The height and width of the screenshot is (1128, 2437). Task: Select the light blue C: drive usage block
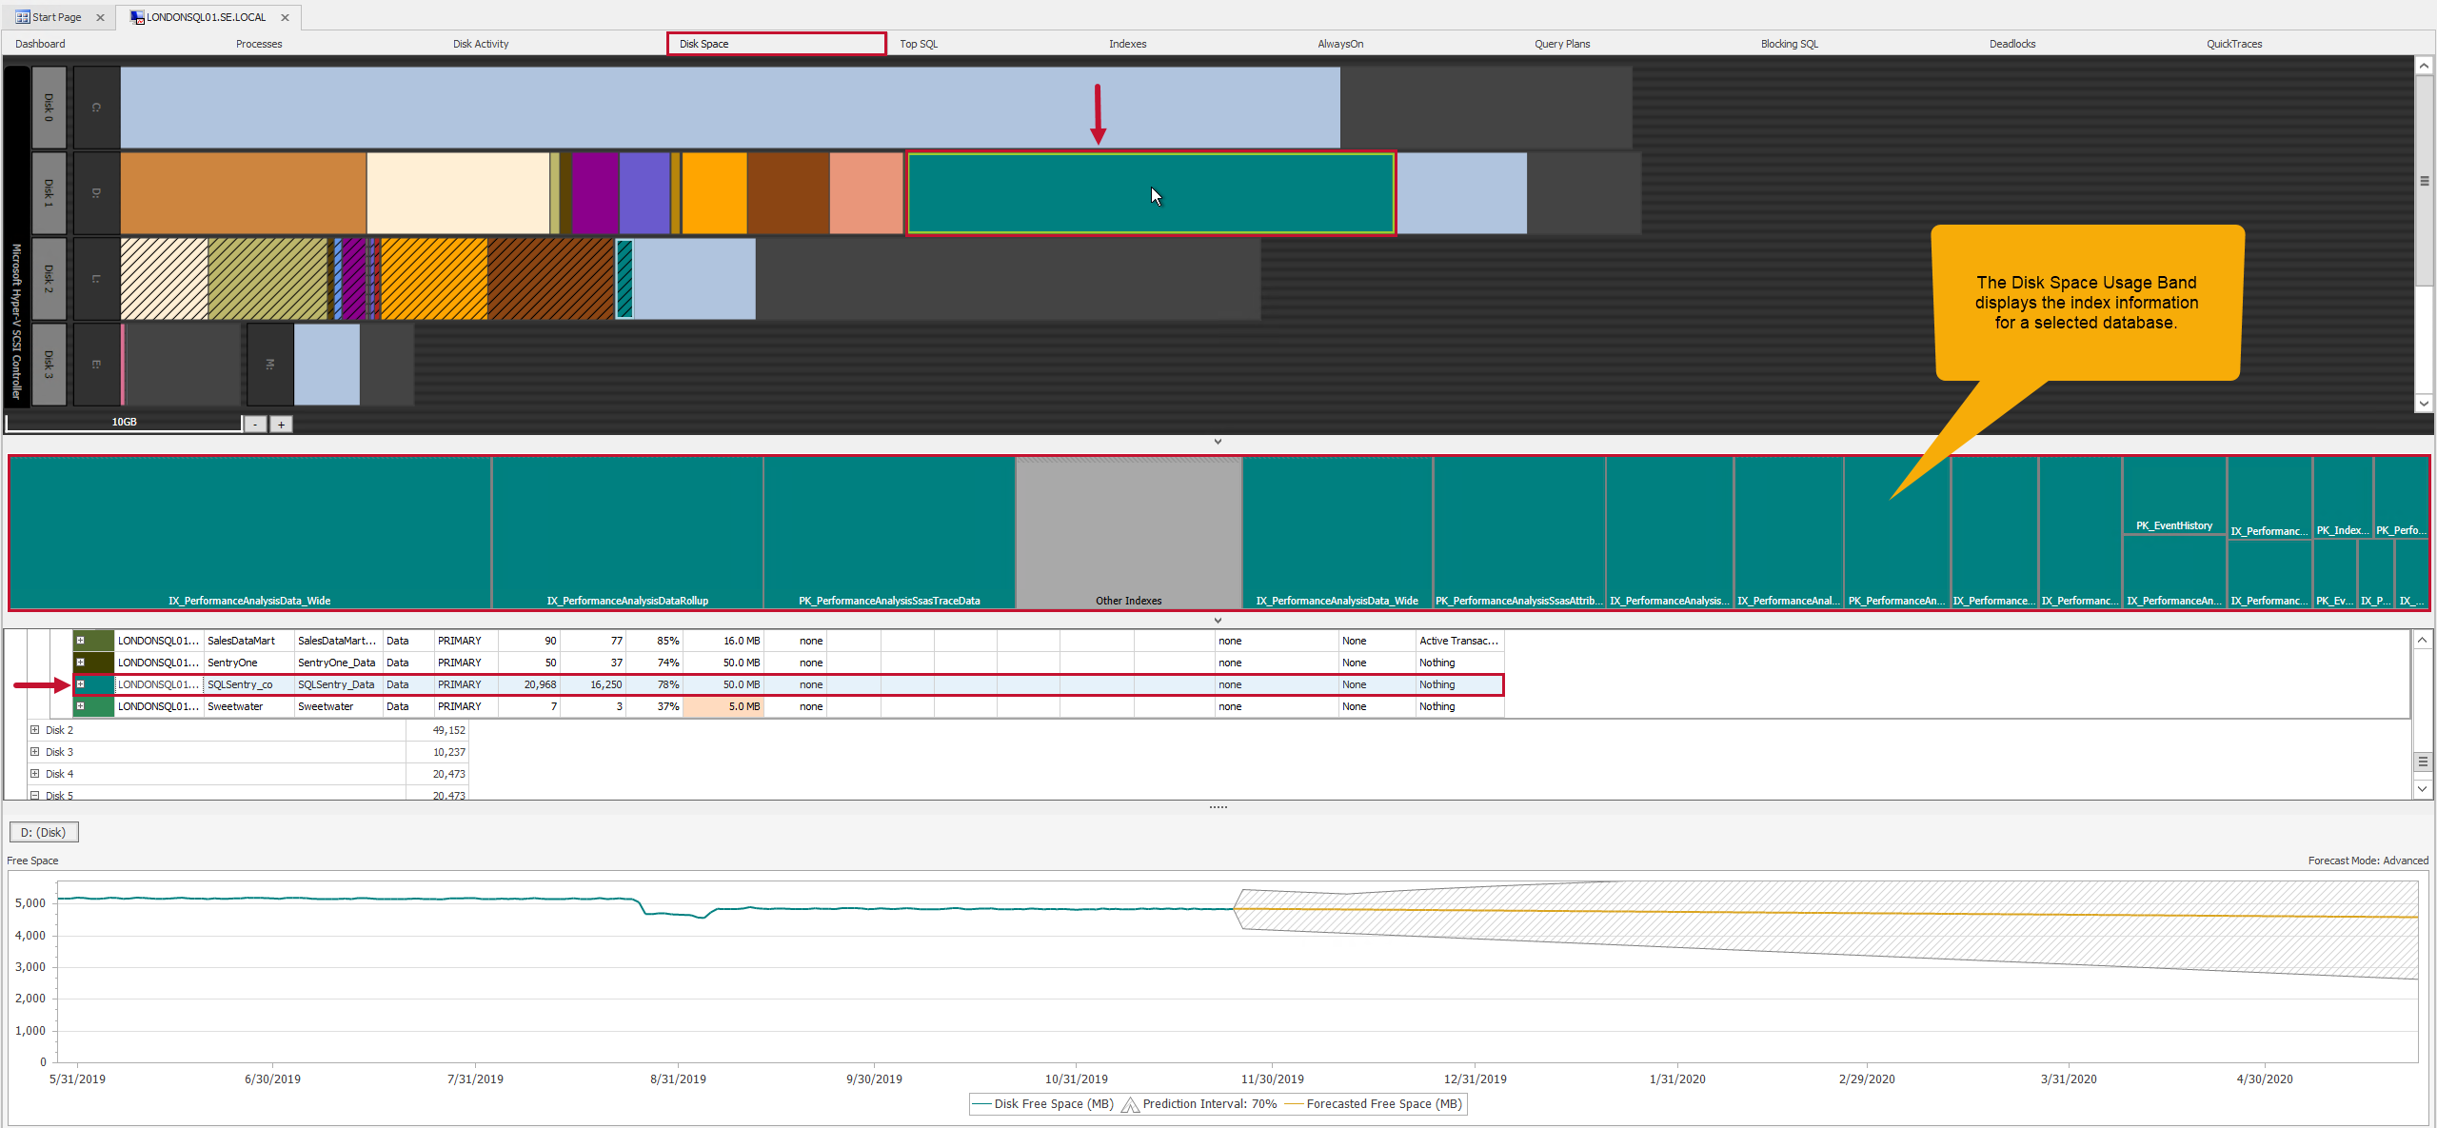(x=730, y=108)
